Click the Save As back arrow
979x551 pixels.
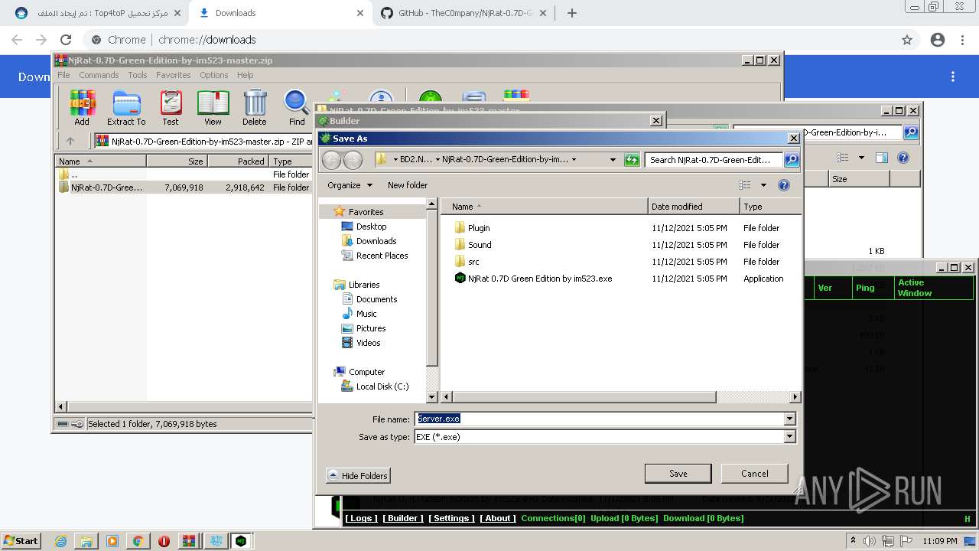tap(331, 160)
